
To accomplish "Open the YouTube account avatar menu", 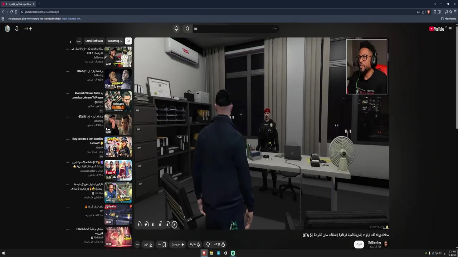I will 7,29.
